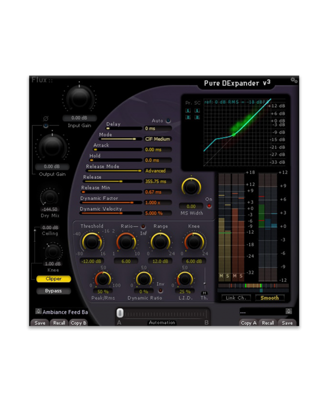Toggle the Dynamic Ratio Inv LED
This screenshot has height=401, width=328.
[x=160, y=290]
